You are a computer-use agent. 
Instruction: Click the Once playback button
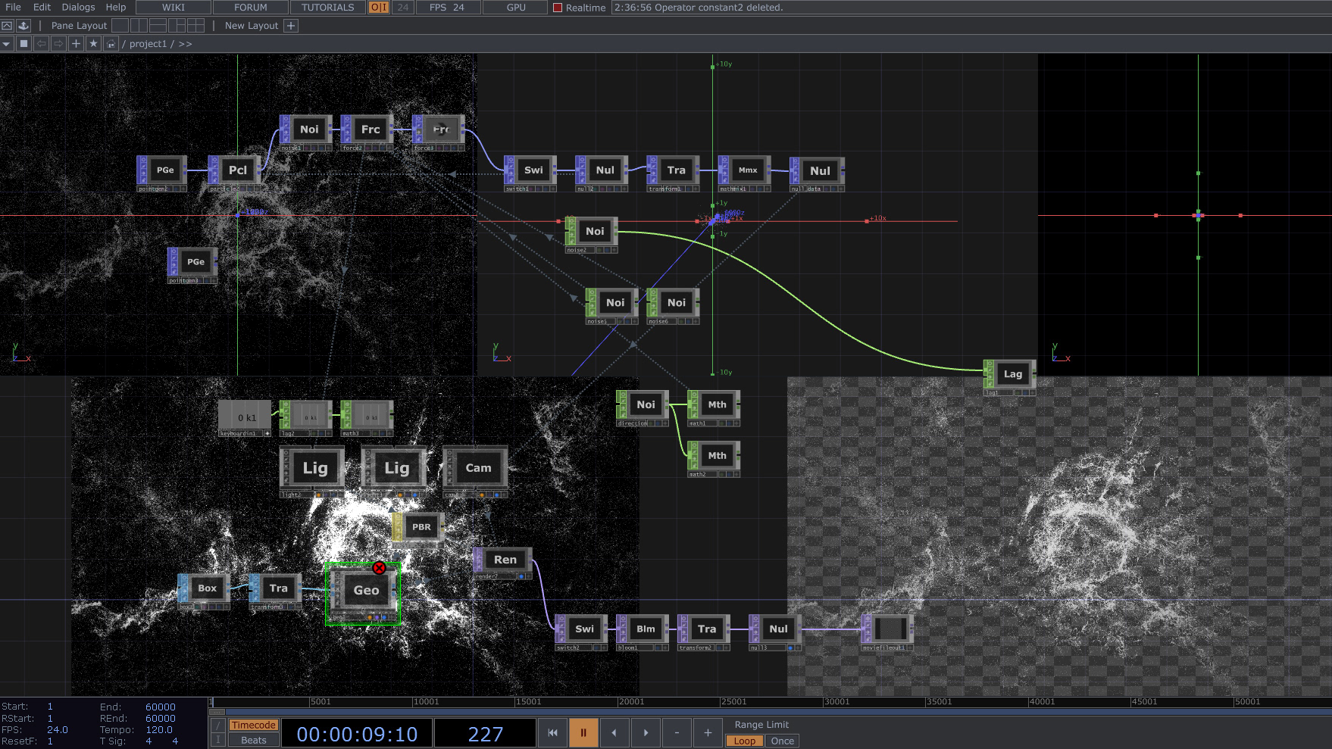point(782,741)
